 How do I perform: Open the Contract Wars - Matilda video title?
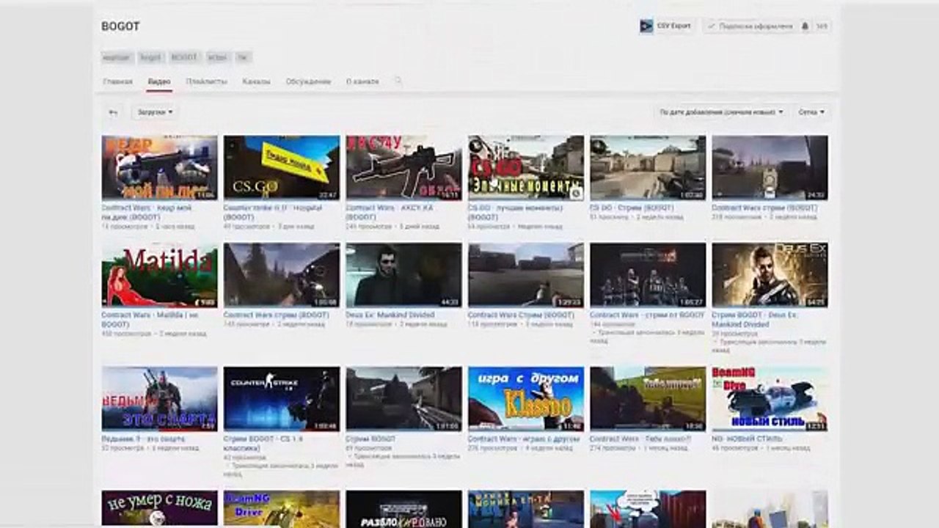click(150, 319)
